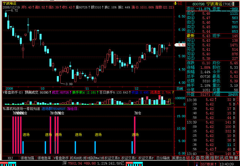Click the 3.99 low price label on chart
The height and width of the screenshot is (166, 240).
pos(69,84)
